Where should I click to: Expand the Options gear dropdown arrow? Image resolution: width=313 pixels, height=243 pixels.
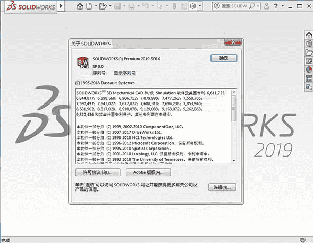pyautogui.click(x=200, y=6)
